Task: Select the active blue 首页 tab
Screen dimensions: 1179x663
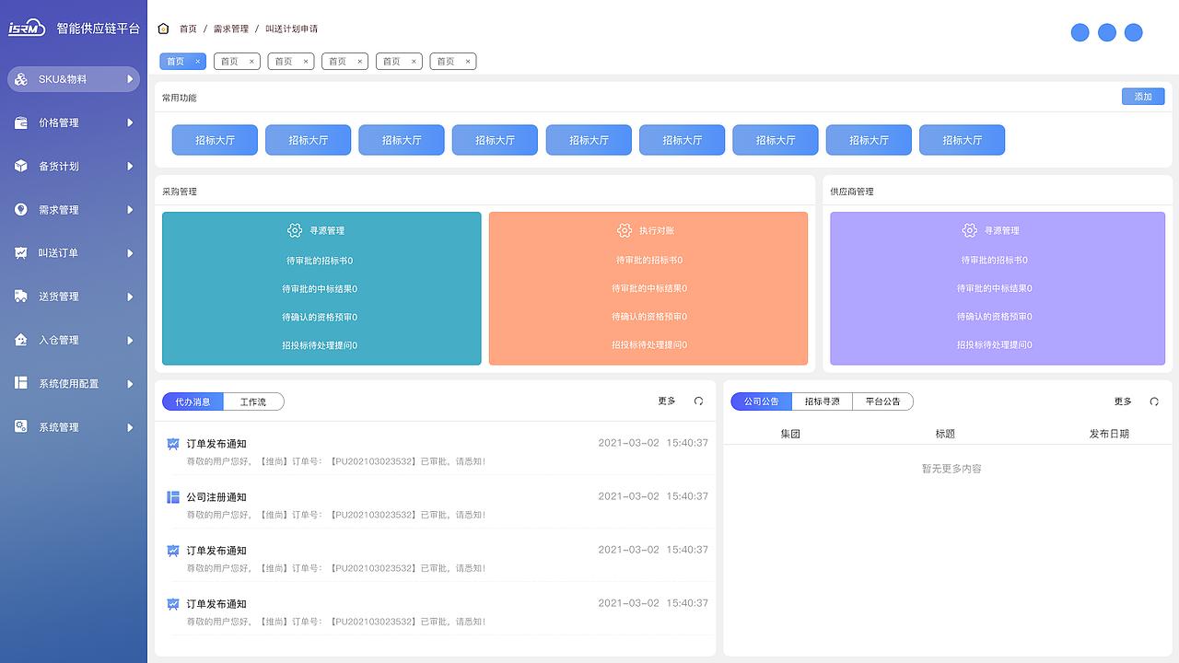Action: pos(182,62)
